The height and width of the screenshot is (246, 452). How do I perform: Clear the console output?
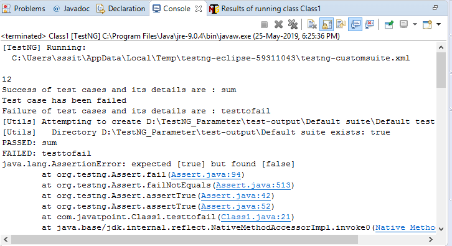312,24
